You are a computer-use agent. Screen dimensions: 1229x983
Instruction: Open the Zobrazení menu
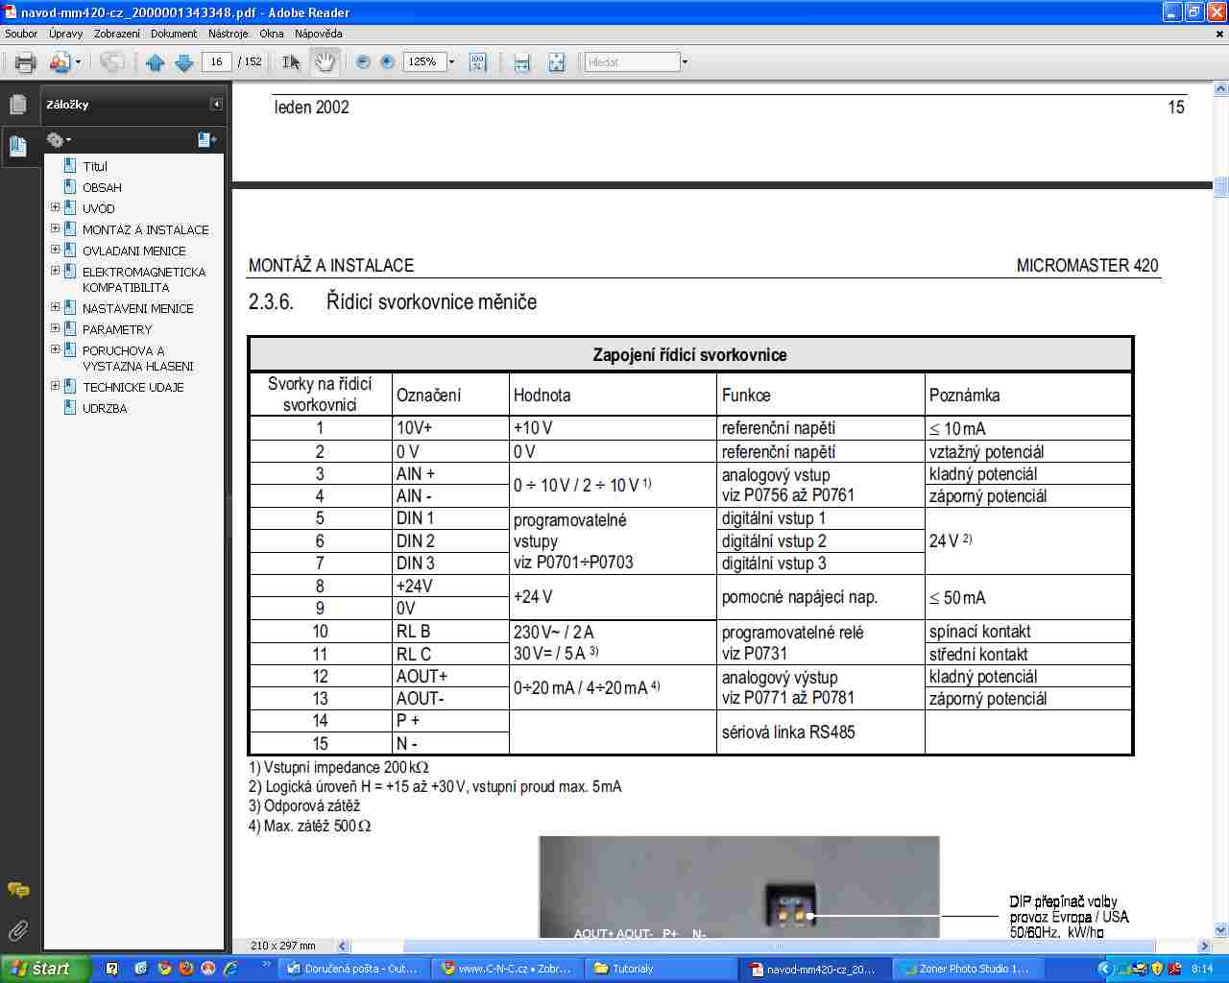point(116,34)
